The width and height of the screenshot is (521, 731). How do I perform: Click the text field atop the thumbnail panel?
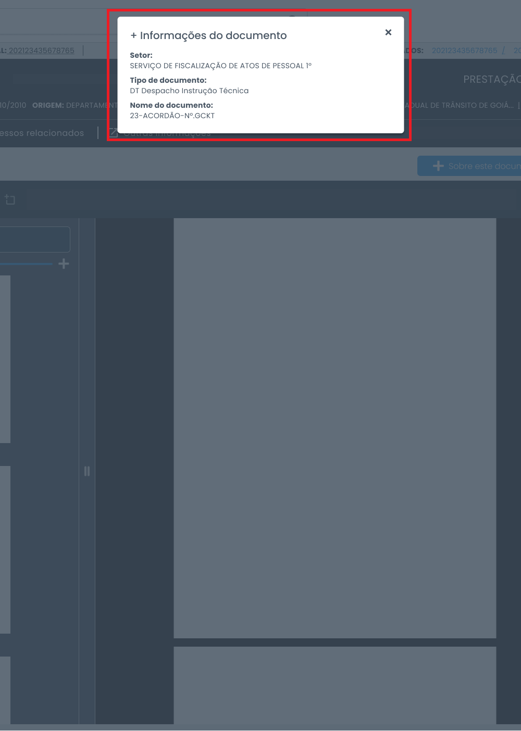pos(34,240)
